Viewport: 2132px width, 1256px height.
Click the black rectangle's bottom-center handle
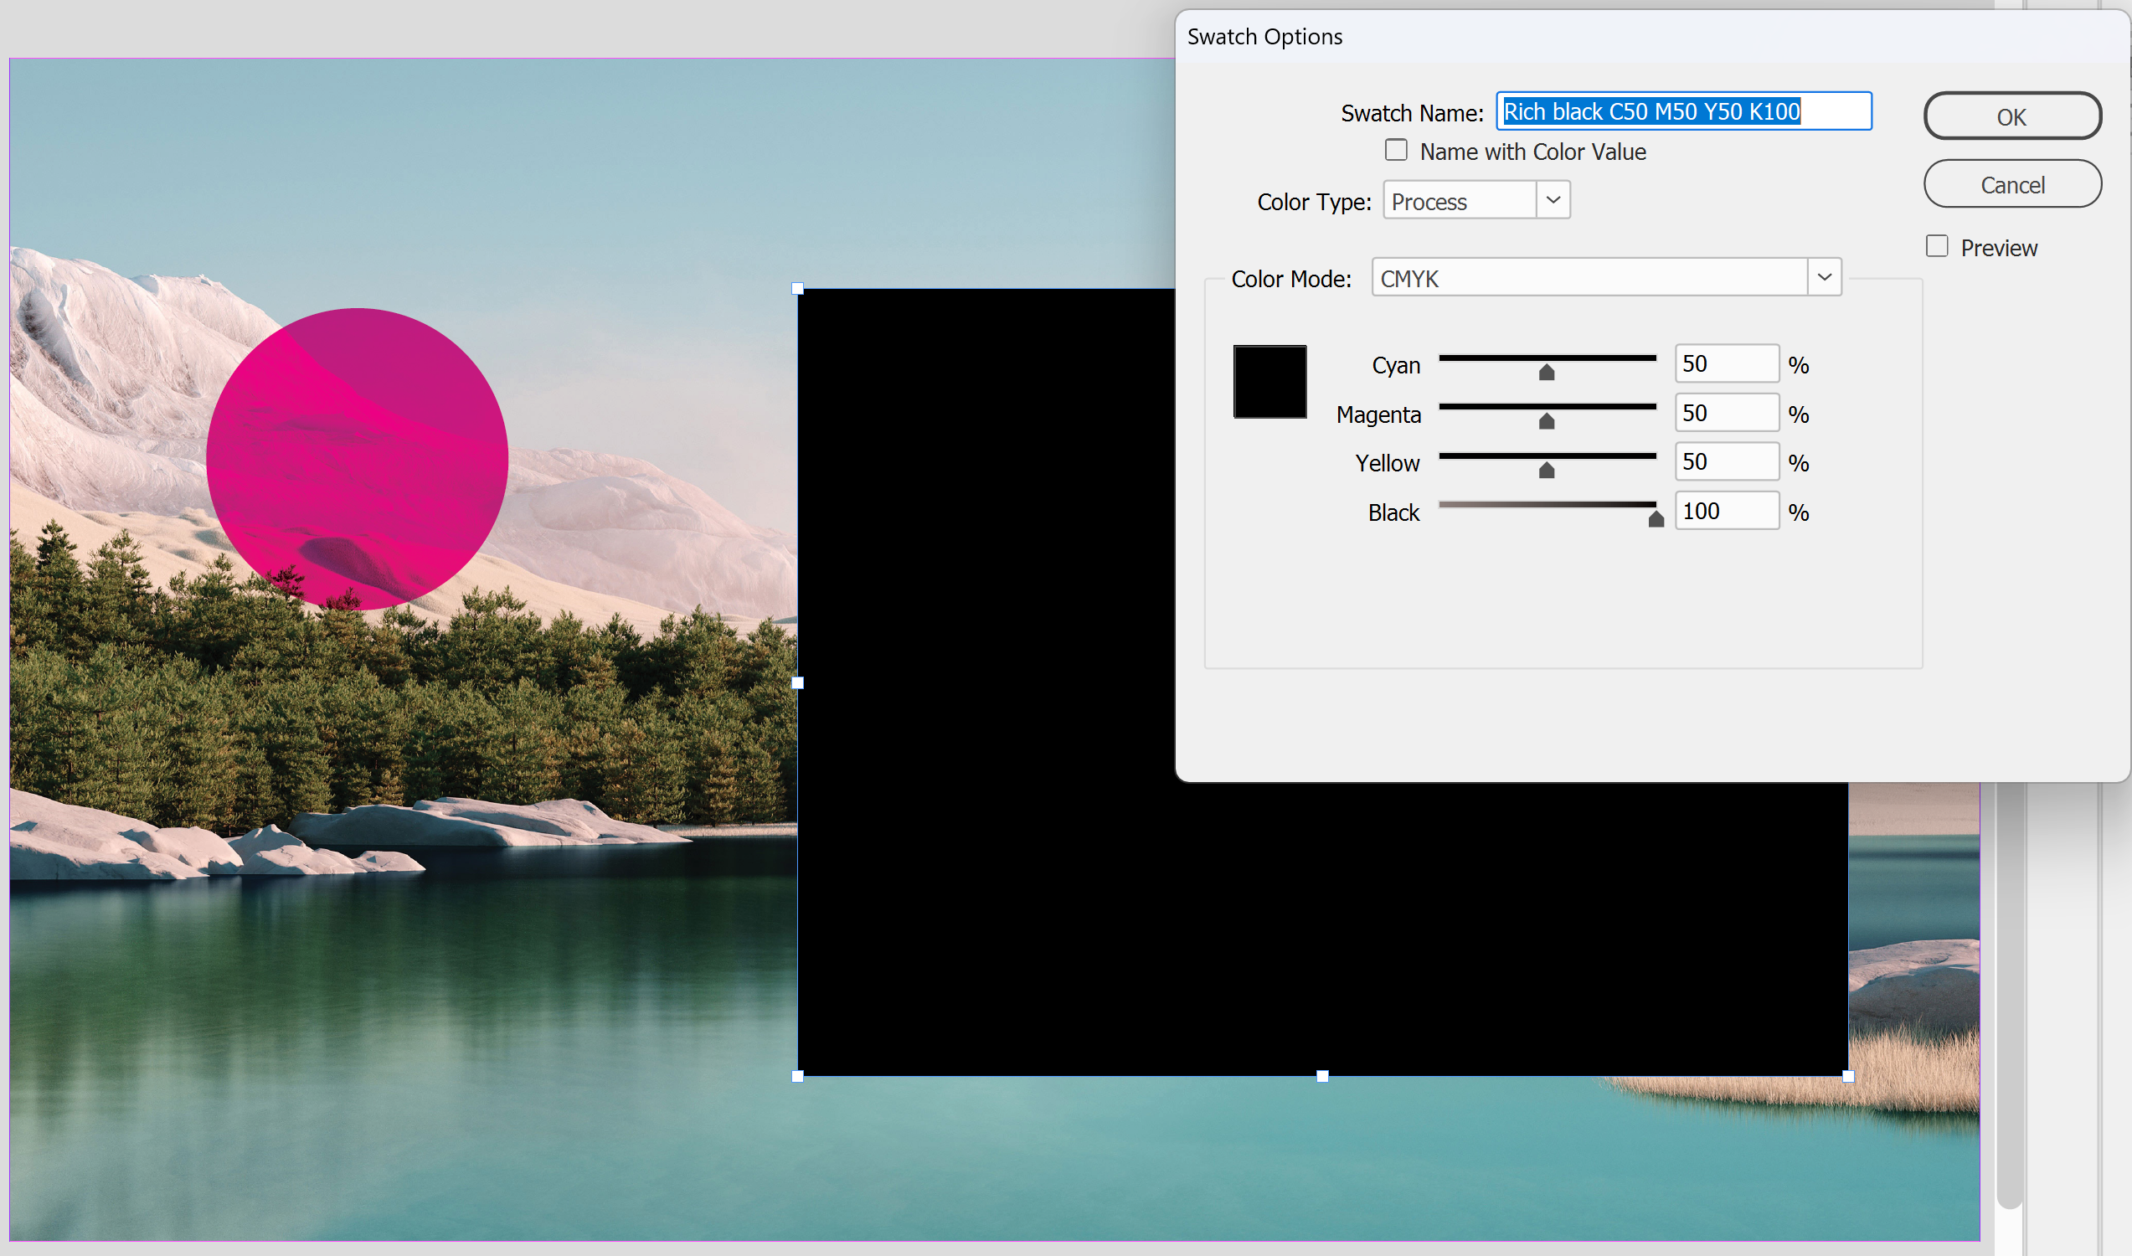1322,1077
